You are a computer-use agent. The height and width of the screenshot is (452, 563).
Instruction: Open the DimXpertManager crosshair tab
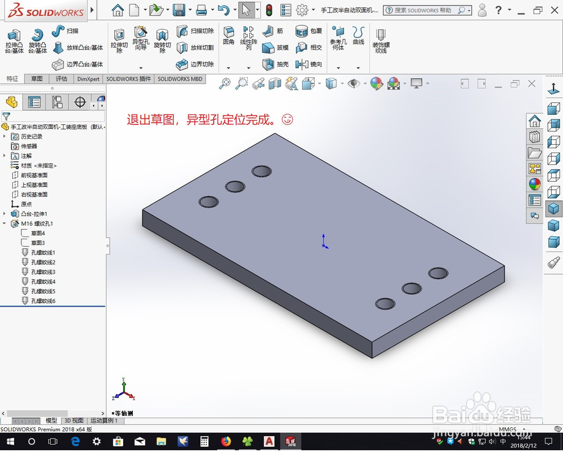(80, 102)
